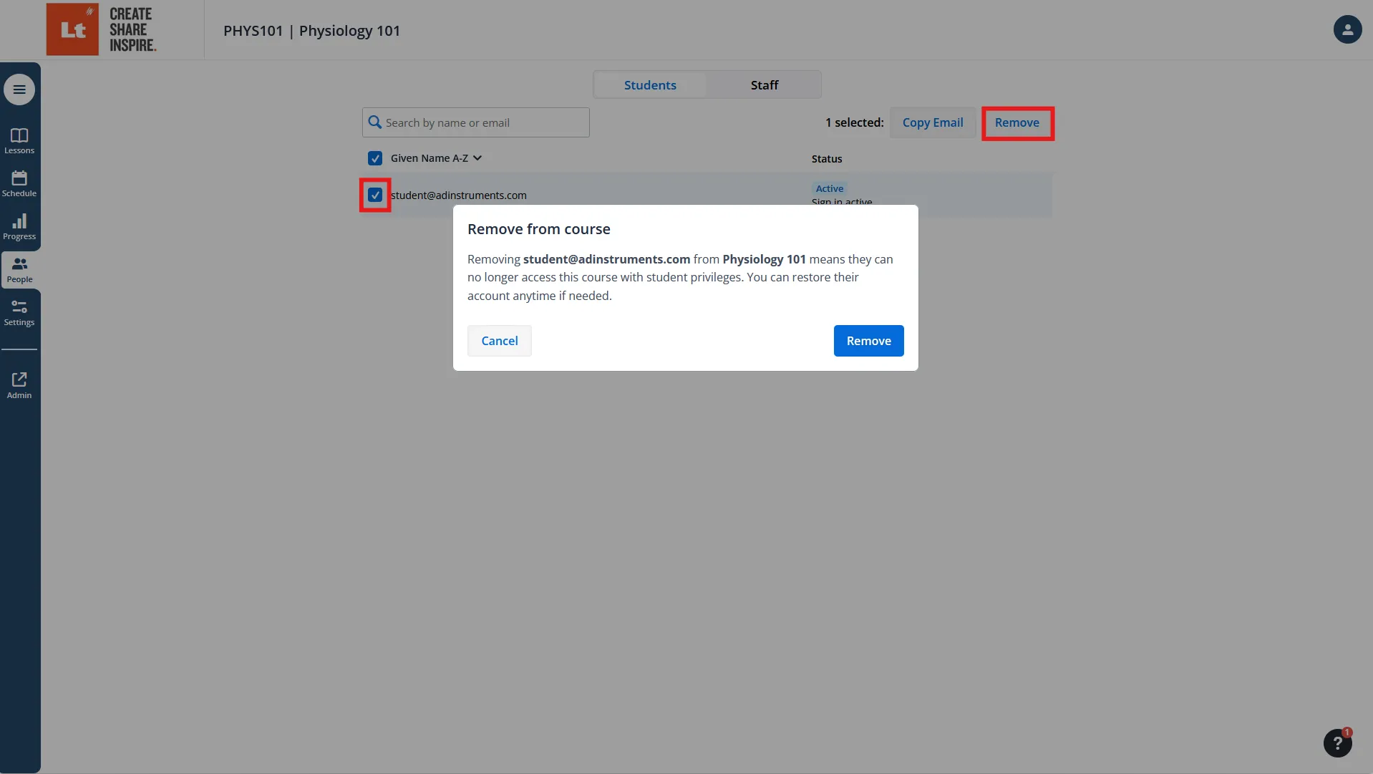Confirm Remove in the dialog

(868, 341)
